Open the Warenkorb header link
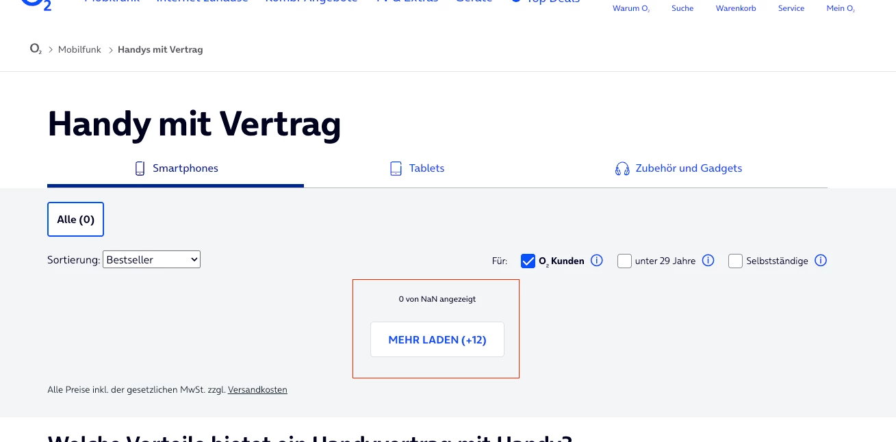This screenshot has height=442, width=896. (736, 8)
